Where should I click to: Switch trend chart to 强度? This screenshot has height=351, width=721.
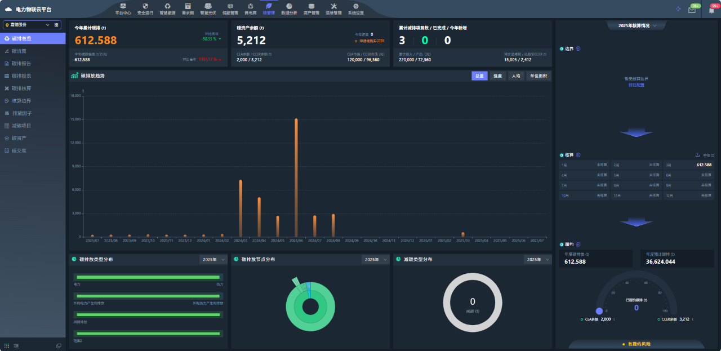coord(498,76)
